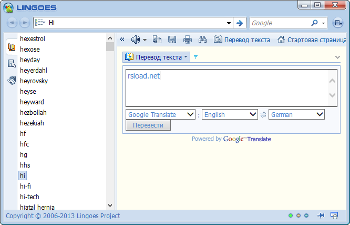
Task: Click the Lingoes parrot logo
Action: 8,8
